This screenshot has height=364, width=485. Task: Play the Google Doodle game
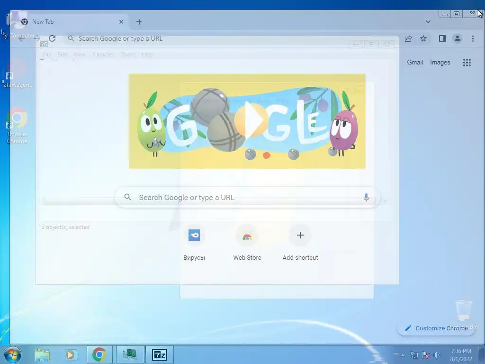click(x=251, y=120)
